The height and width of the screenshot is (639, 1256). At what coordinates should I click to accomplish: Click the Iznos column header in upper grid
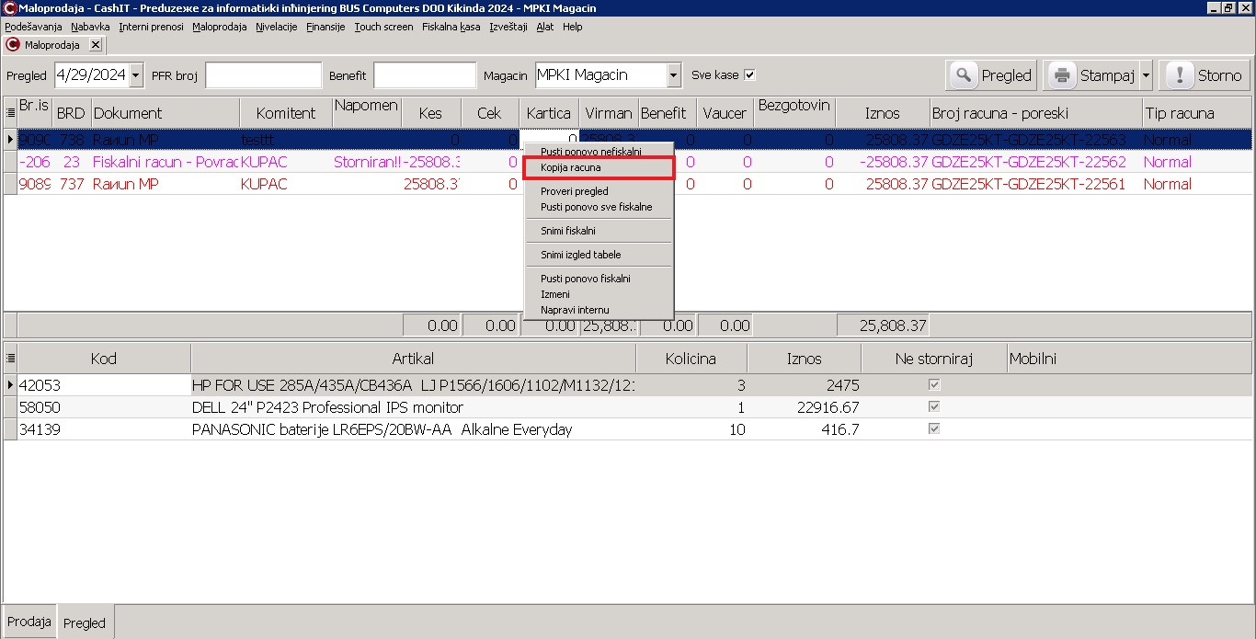(883, 113)
